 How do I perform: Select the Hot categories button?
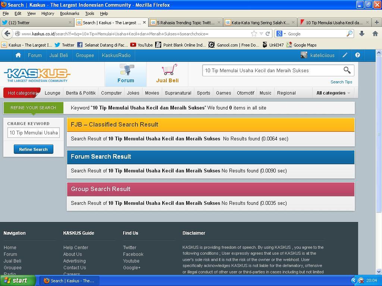22,93
